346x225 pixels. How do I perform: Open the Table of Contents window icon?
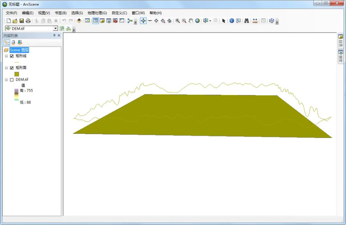tap(95, 21)
